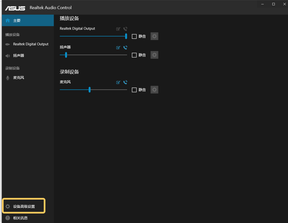Set Realtek Digital Output as default device icon

(118, 29)
